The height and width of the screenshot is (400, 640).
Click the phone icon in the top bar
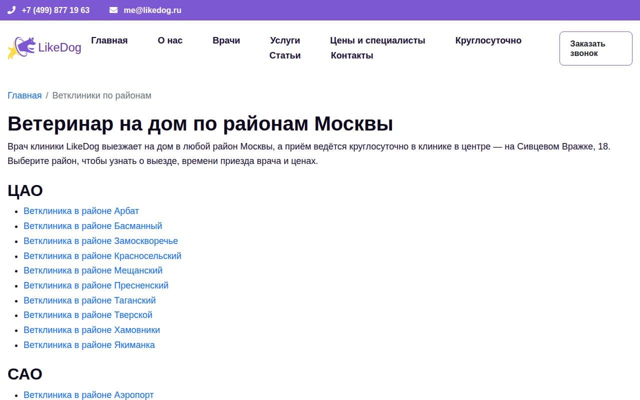11,10
